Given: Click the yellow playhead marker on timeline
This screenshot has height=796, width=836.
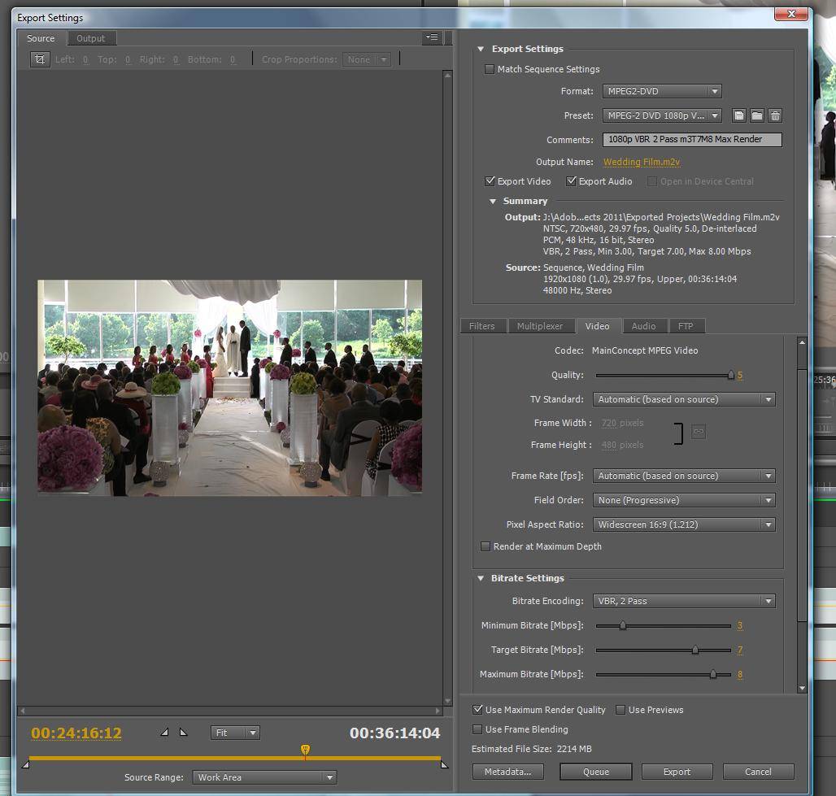Looking at the screenshot, I should [x=305, y=750].
